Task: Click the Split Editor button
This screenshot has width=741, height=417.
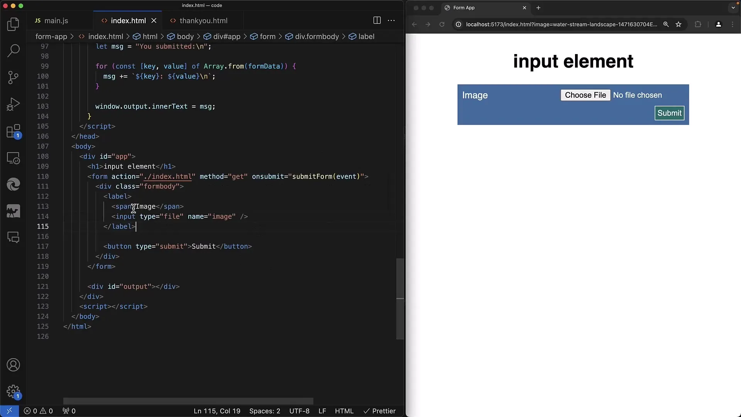Action: pos(377,20)
